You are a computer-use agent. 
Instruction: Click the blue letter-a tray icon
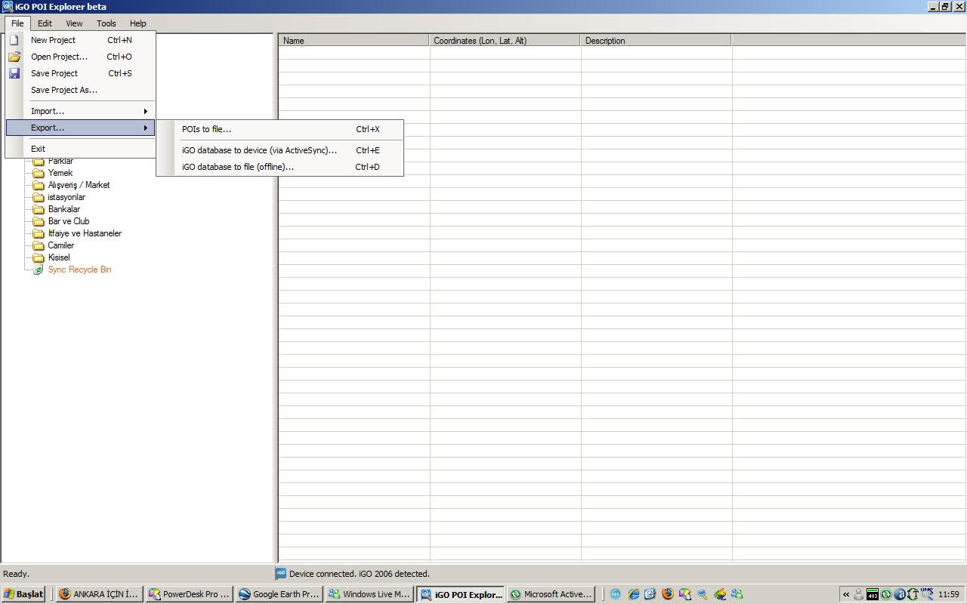point(899,594)
